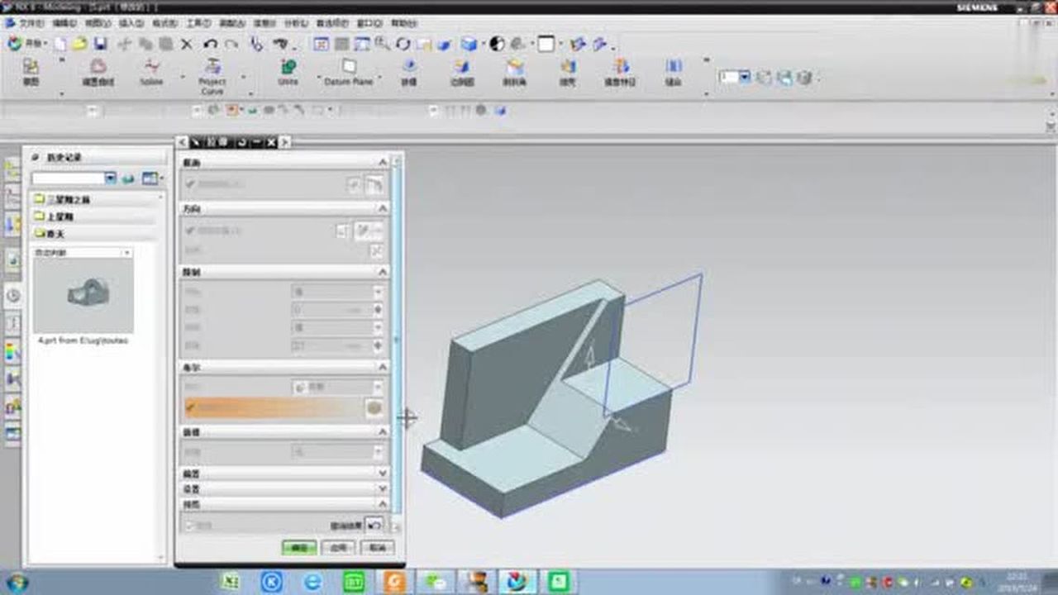Open the File menu
1058x595 pixels.
pos(31,23)
